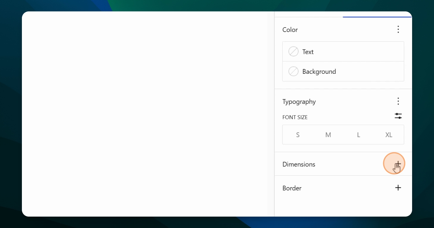
Task: Select font size L
Action: pyautogui.click(x=358, y=135)
